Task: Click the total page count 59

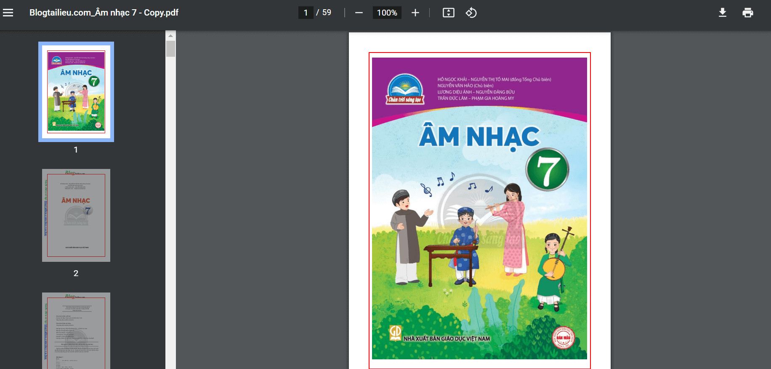Action: pos(327,13)
